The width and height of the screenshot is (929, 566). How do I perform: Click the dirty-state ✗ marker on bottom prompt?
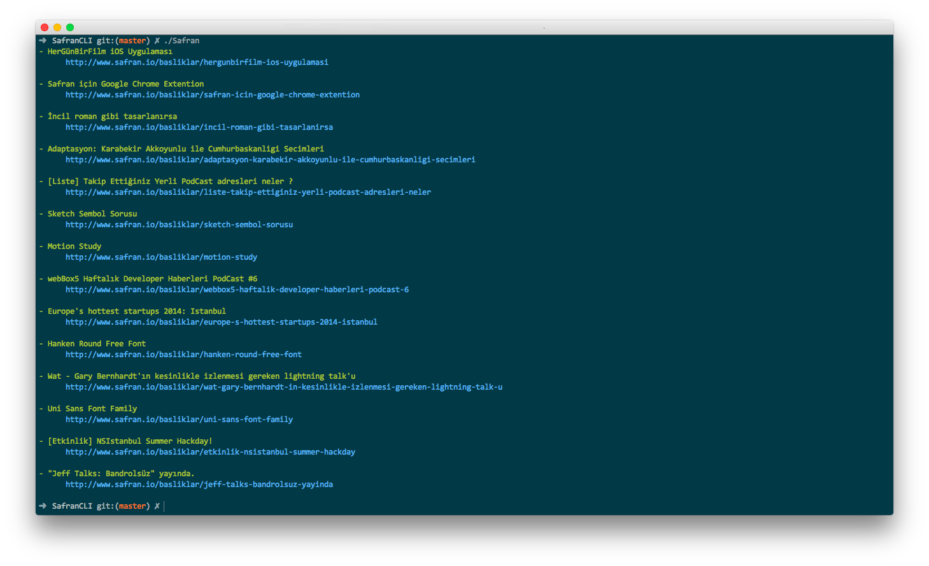coord(157,506)
